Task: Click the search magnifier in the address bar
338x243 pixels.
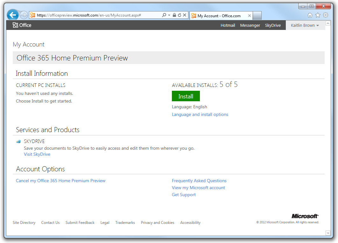Action: pyautogui.click(x=165, y=15)
